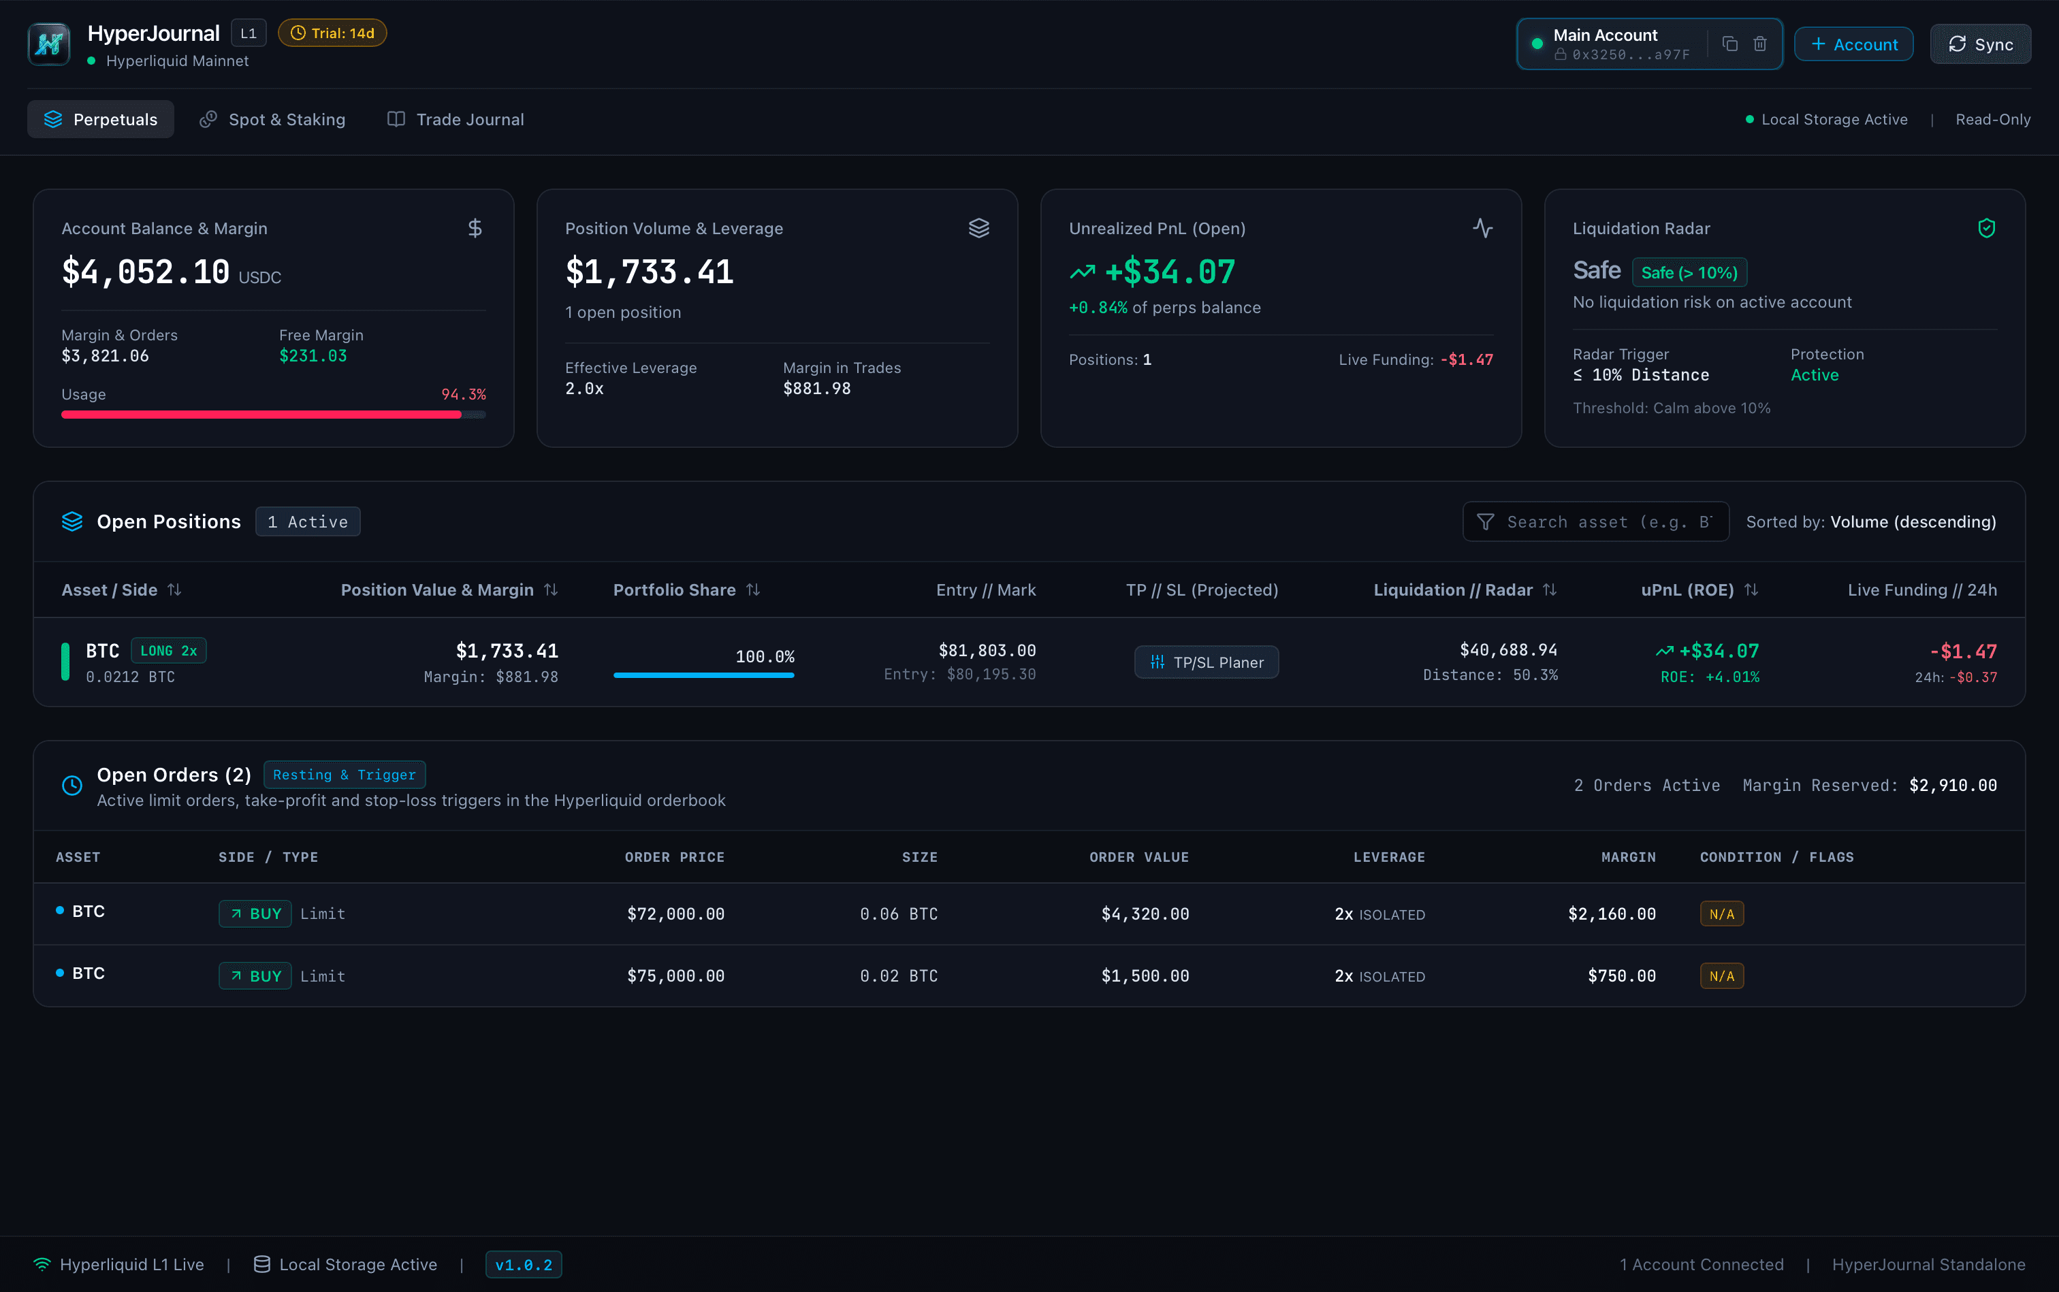Image resolution: width=2059 pixels, height=1292 pixels.
Task: Click the order value $1,500.00
Action: coord(1145,976)
